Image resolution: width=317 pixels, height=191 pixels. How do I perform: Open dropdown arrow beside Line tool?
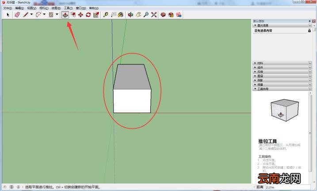[x=31, y=14]
